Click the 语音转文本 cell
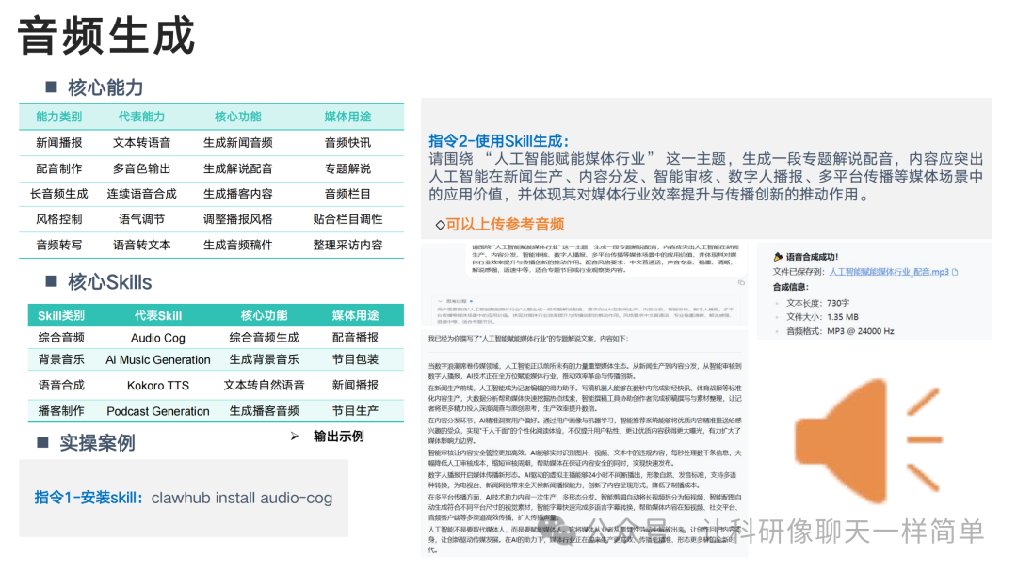The image size is (1017, 572). (141, 245)
